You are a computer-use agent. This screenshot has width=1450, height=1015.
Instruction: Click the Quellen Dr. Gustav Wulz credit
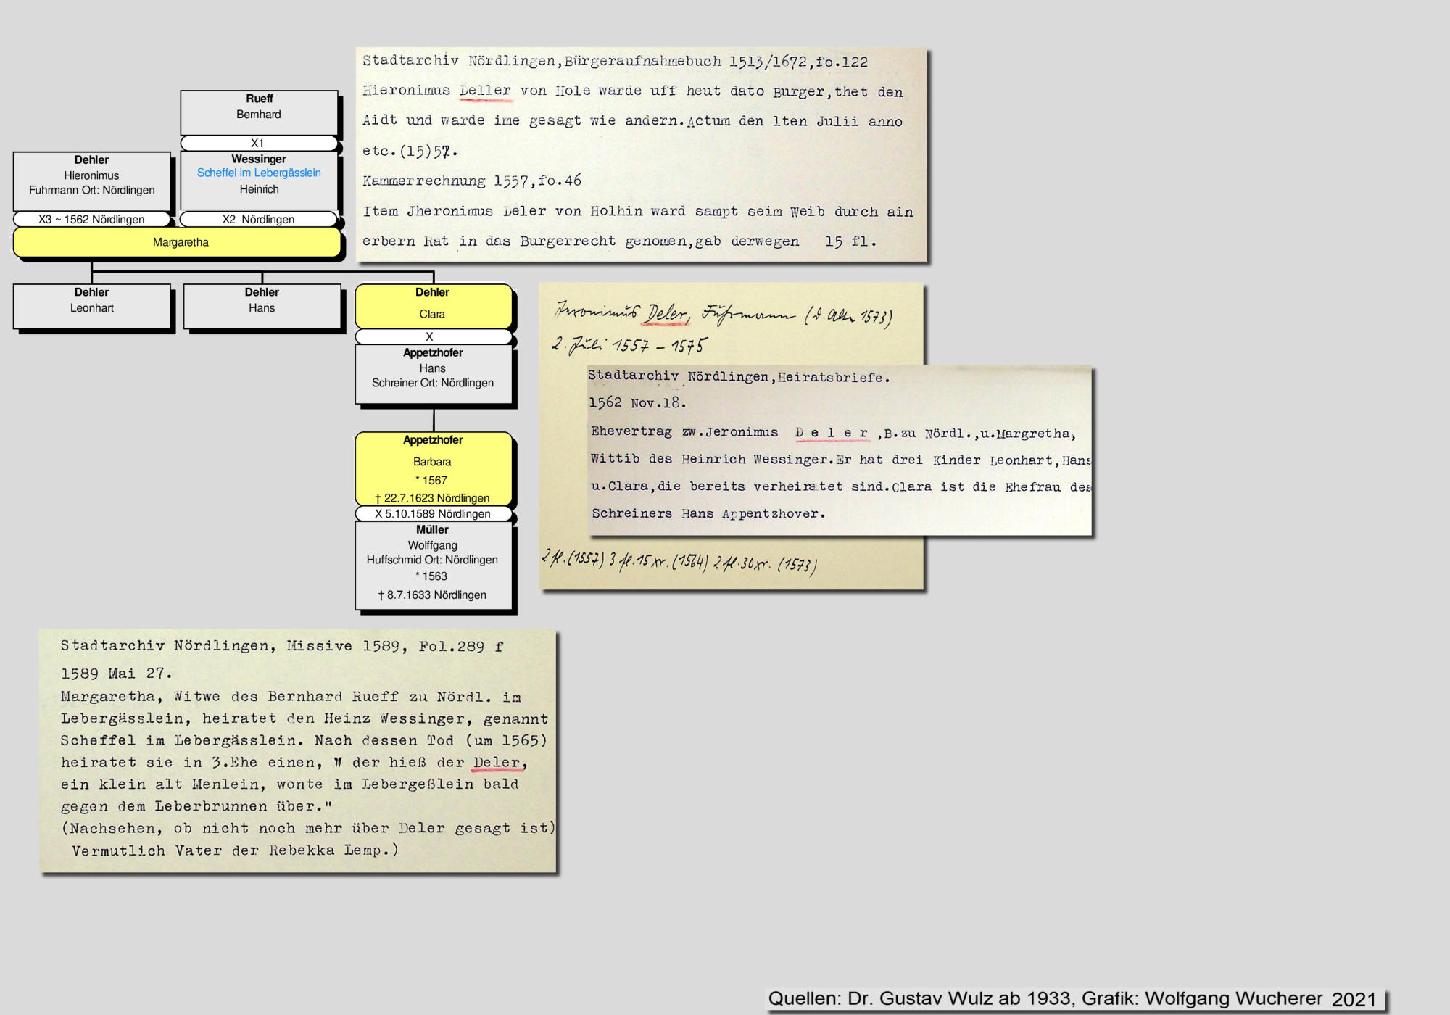coord(1072,999)
